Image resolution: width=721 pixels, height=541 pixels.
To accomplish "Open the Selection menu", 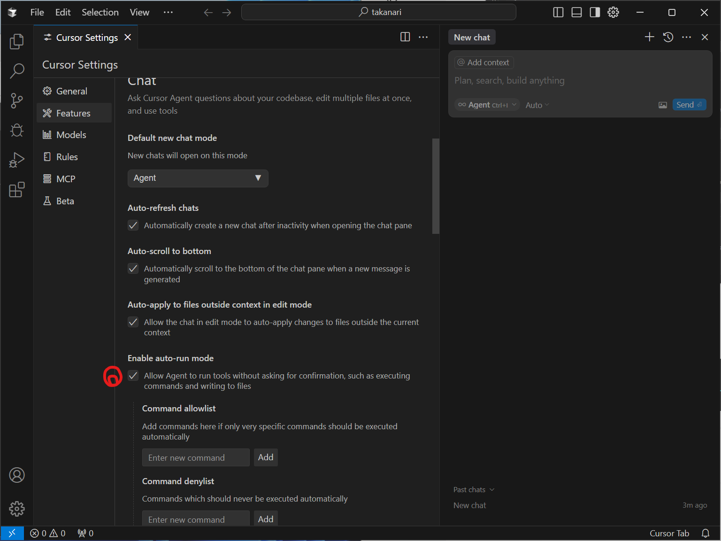I will click(x=100, y=12).
